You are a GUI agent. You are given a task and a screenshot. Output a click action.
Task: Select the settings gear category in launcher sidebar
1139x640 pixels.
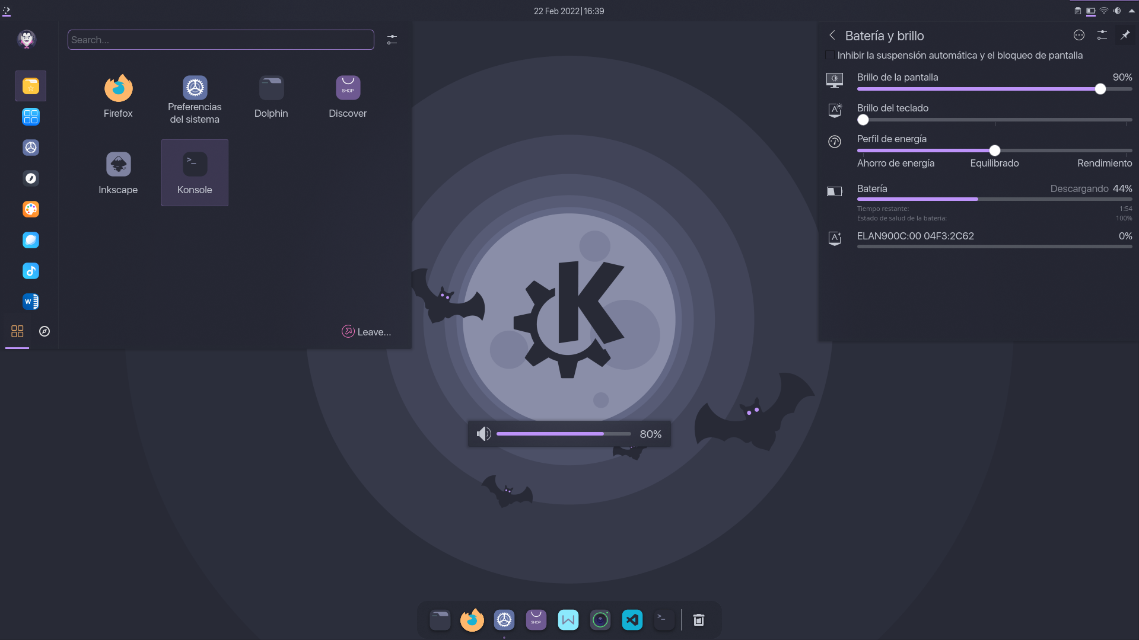click(31, 148)
